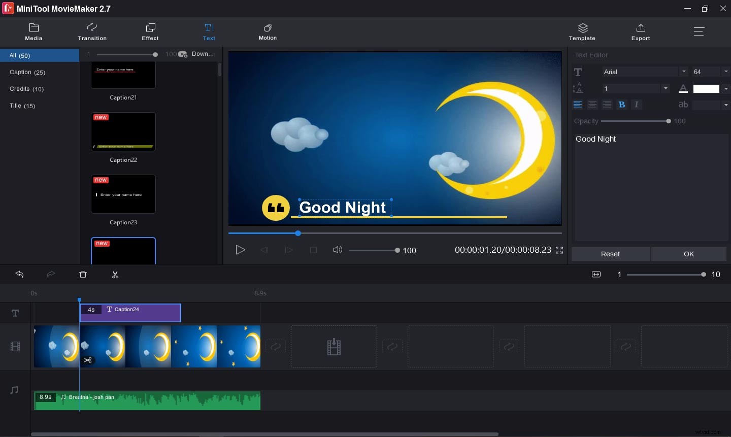The image size is (731, 437).
Task: Open the Template panel
Action: (582, 31)
